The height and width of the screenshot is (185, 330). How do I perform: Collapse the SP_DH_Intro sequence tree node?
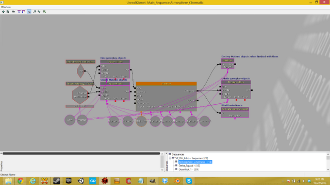coord(170,158)
